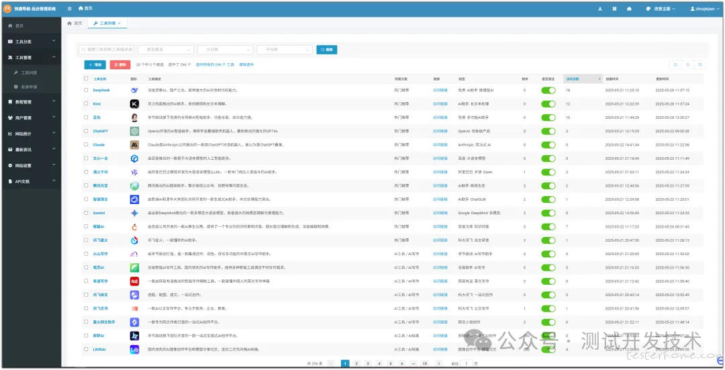Click the blue 增加 add button
The height and width of the screenshot is (370, 725).
(x=95, y=64)
